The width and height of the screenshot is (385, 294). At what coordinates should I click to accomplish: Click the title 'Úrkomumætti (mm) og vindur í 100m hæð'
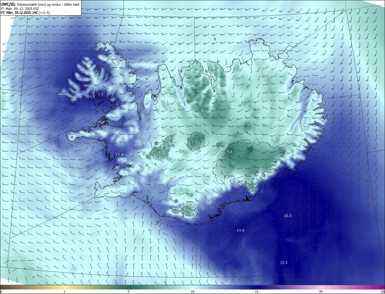tap(48, 4)
